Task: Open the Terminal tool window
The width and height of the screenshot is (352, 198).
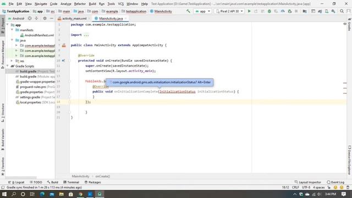Action: tap(71, 182)
